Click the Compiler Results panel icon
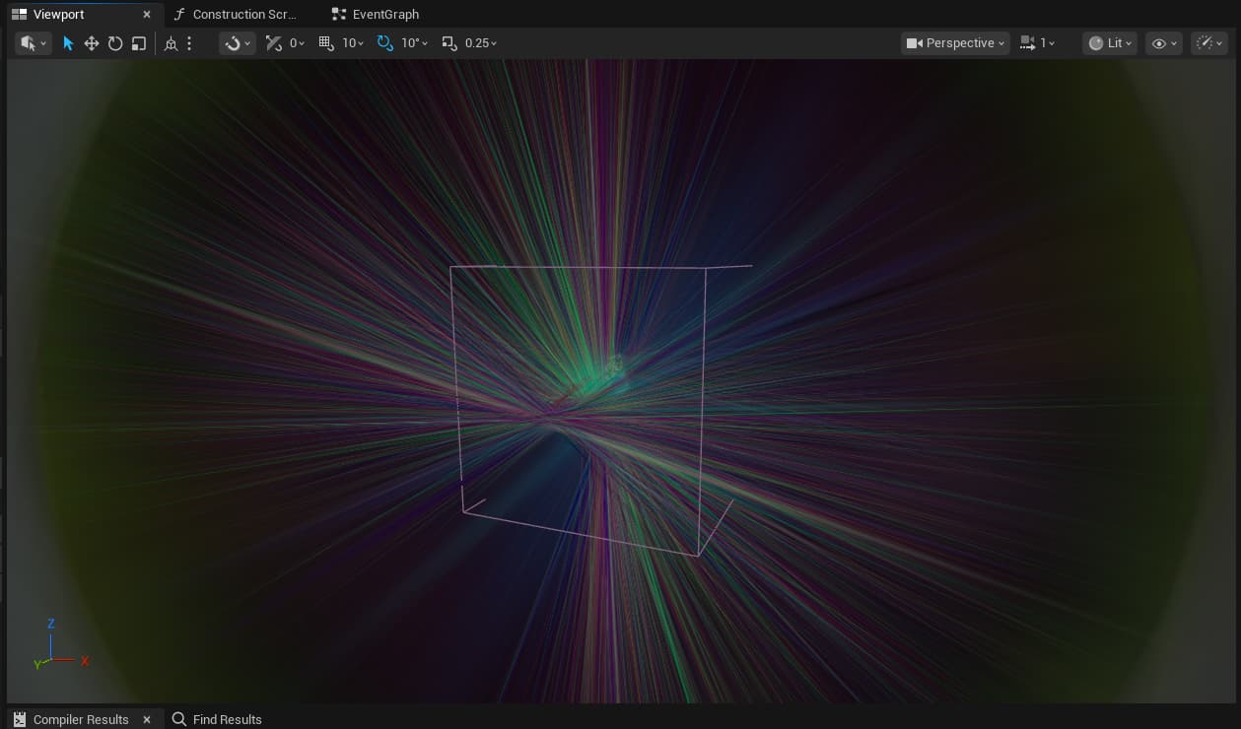 (x=20, y=719)
